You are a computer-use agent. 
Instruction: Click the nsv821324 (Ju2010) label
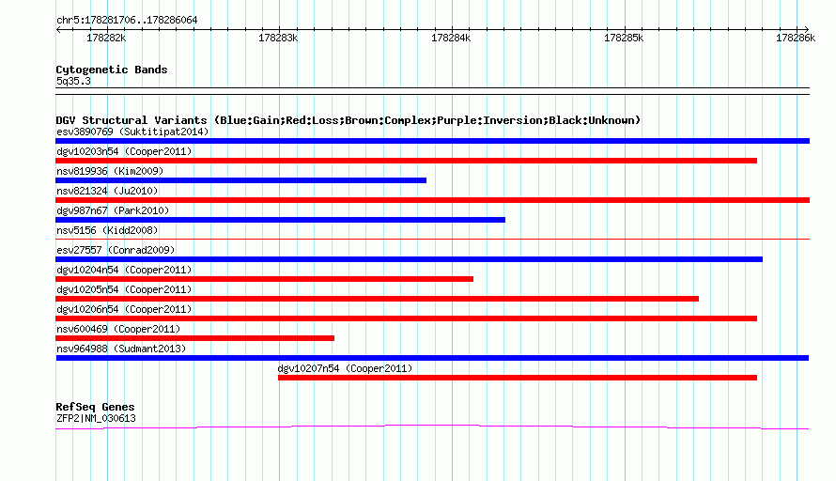coord(107,191)
